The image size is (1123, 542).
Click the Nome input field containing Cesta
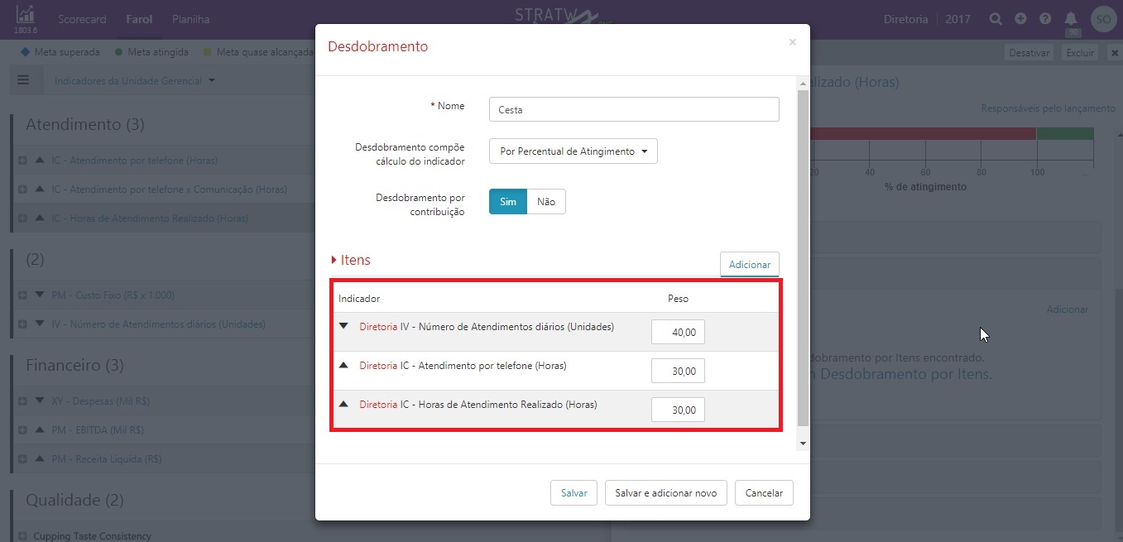(634, 109)
